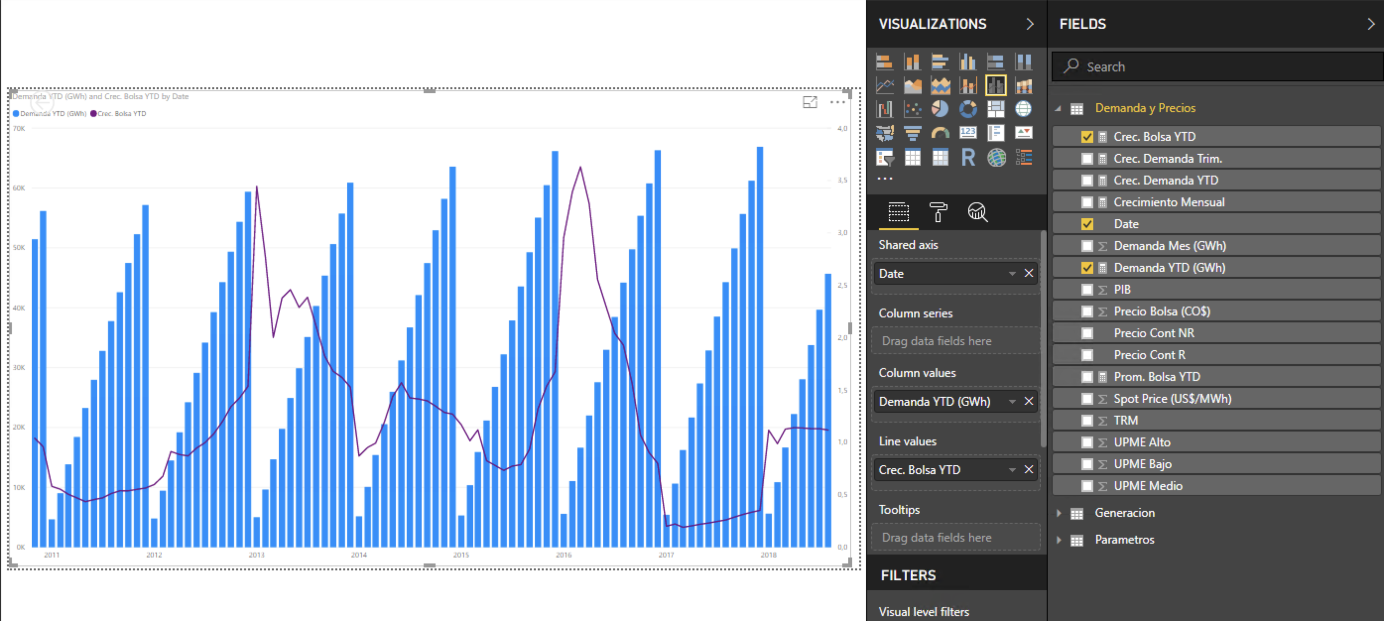Select the donut chart visualization
The width and height of the screenshot is (1384, 621).
(968, 109)
